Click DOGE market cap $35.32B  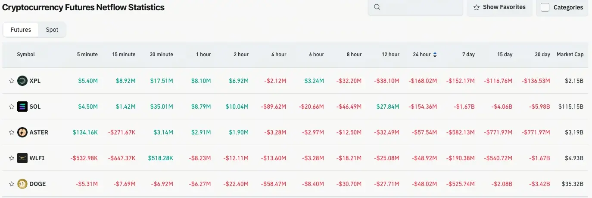572,184
